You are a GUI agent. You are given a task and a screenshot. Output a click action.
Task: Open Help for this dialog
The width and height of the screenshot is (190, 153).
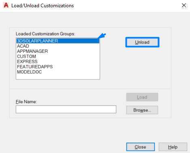173,147
